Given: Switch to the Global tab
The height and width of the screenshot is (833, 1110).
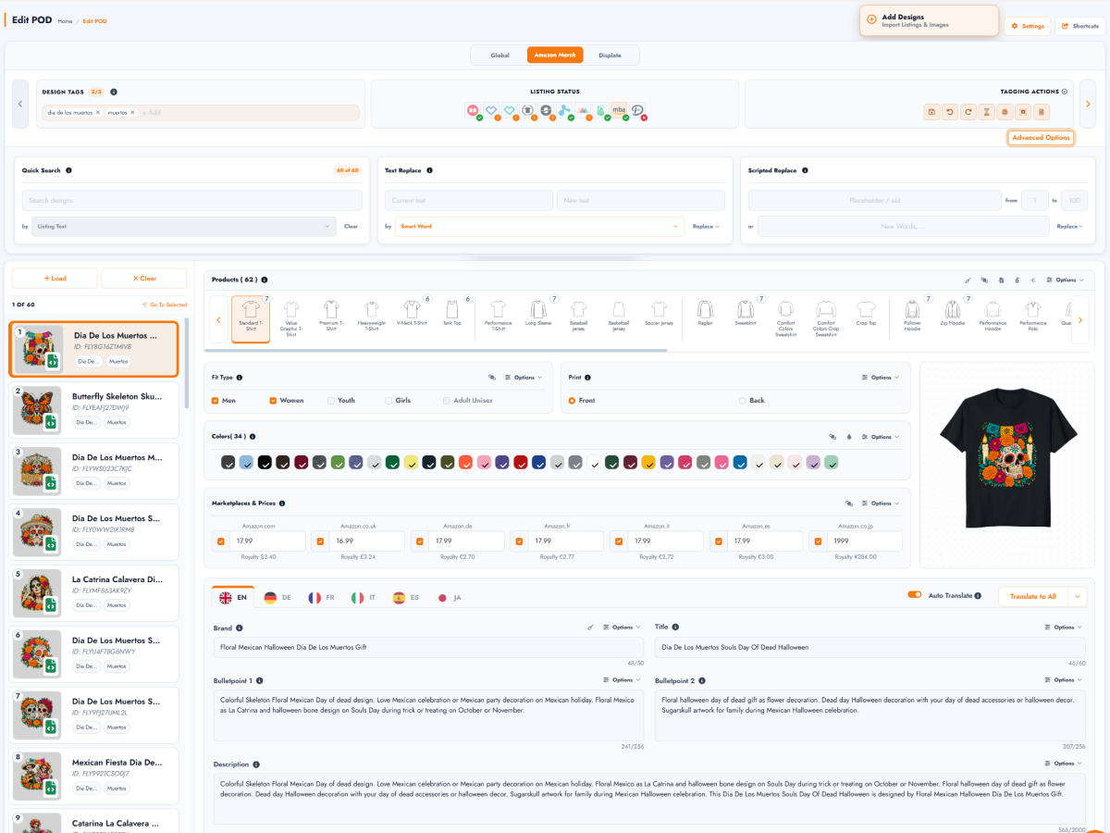Looking at the screenshot, I should click(x=499, y=56).
